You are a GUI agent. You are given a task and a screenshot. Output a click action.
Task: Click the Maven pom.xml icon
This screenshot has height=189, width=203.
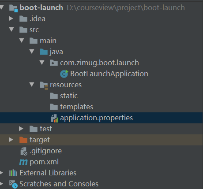click(23, 162)
